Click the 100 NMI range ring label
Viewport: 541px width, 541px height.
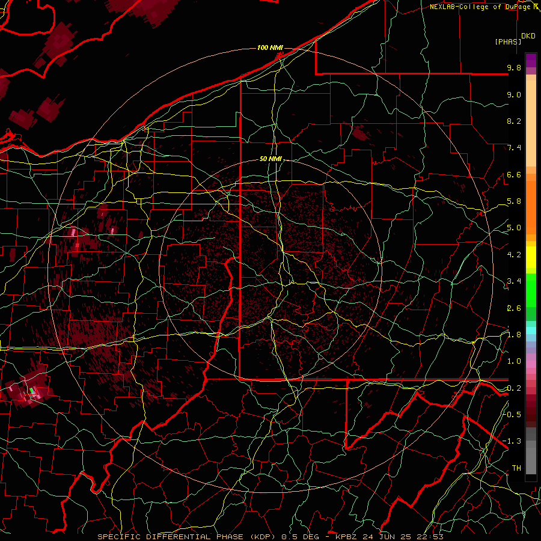pos(270,47)
